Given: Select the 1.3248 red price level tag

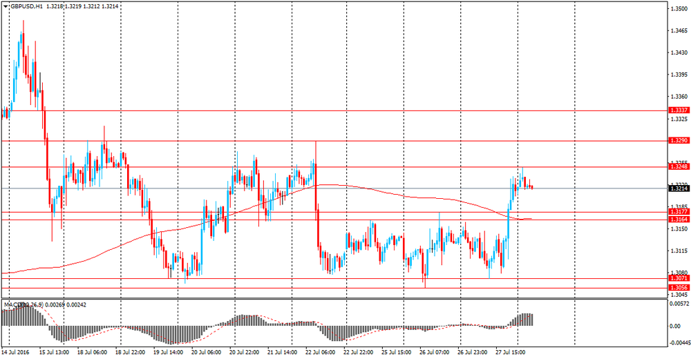Looking at the screenshot, I should [679, 166].
